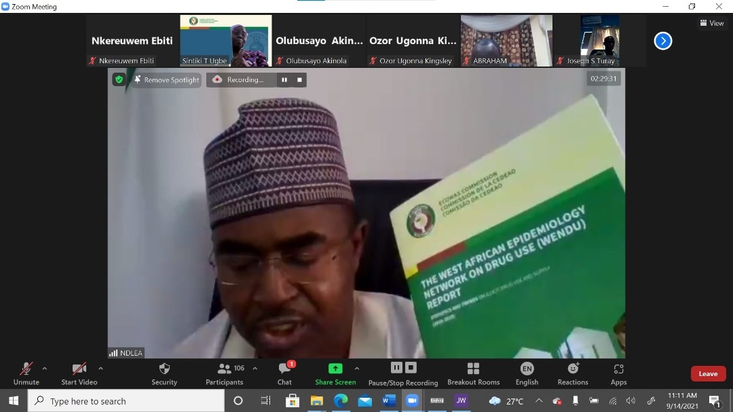The height and width of the screenshot is (412, 733).
Task: Open weather widget showing 27°C
Action: tap(506, 400)
